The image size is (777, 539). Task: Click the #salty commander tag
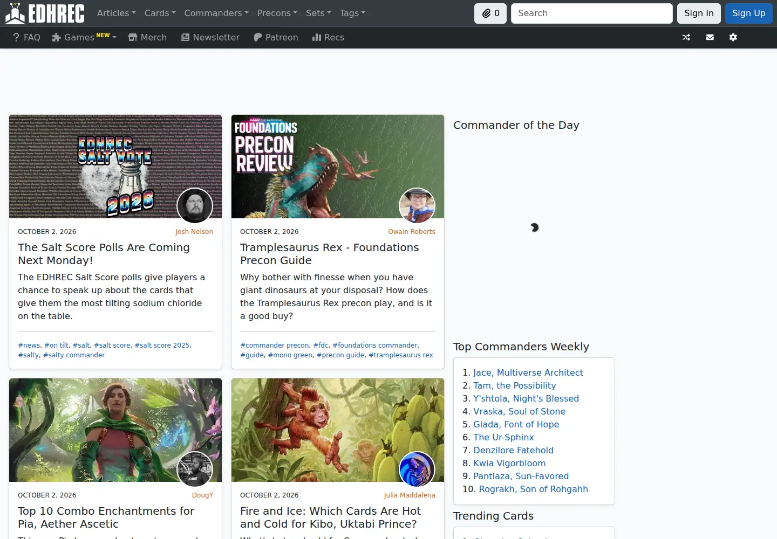(74, 355)
